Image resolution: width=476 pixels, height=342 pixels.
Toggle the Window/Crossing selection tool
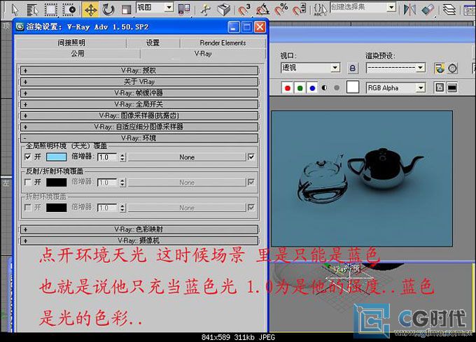click(69, 9)
